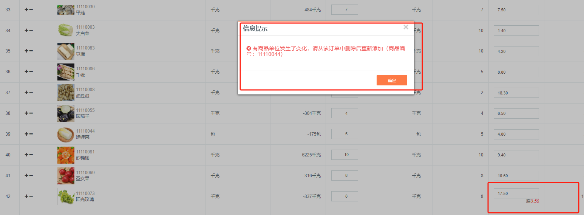Image resolution: width=584 pixels, height=215 pixels.
Task: Focus the quantity field showing 5 for 娃娃菜
Action: pos(345,134)
